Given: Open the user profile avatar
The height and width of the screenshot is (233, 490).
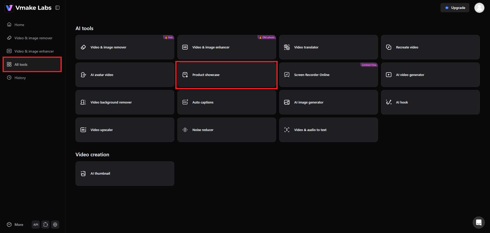Looking at the screenshot, I should point(479,8).
